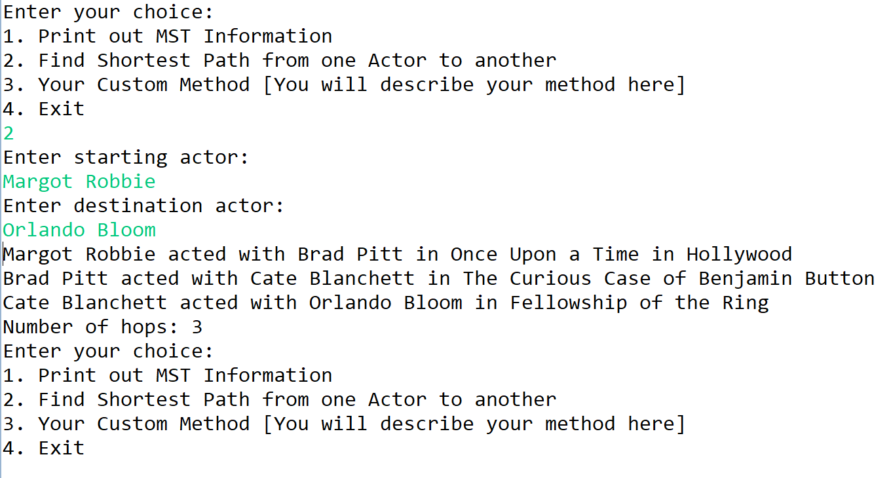
Task: Click the green input '2' line
Action: (9, 133)
